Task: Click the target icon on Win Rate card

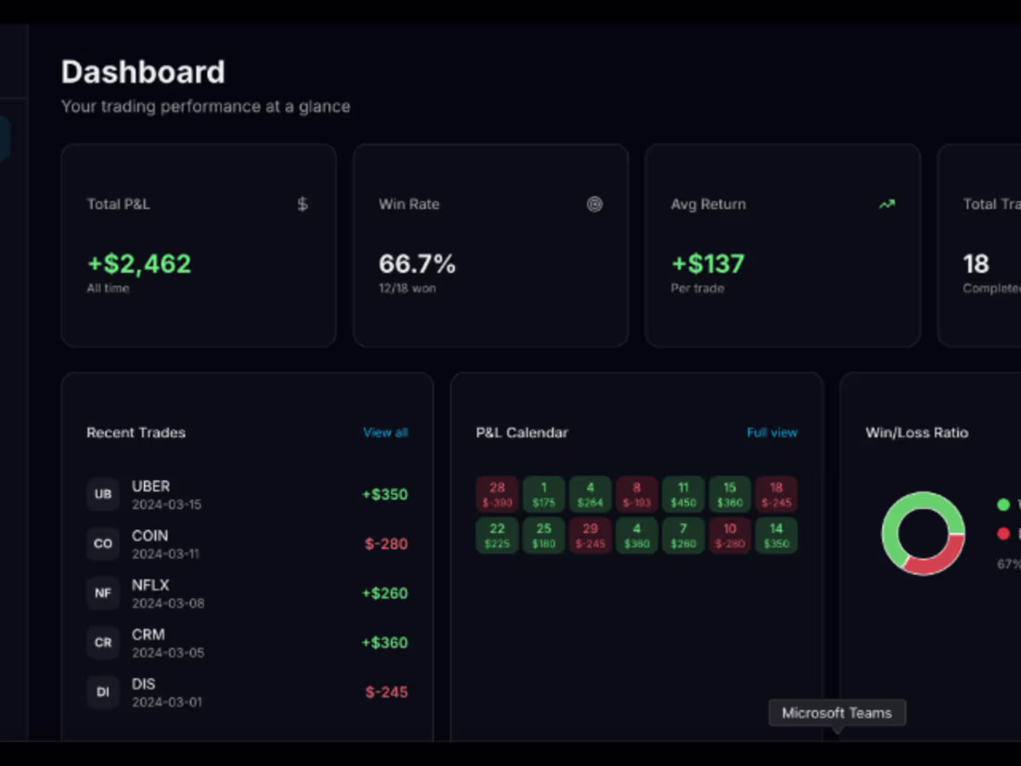Action: pyautogui.click(x=594, y=204)
